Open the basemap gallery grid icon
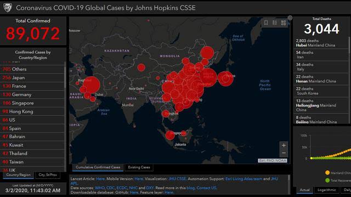The image size is (351, 197). [284, 22]
